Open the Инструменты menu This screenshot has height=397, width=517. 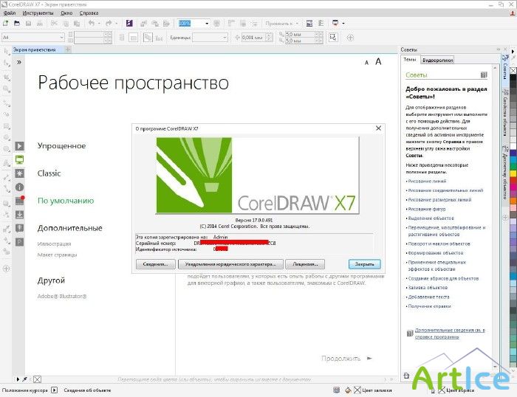coord(38,13)
